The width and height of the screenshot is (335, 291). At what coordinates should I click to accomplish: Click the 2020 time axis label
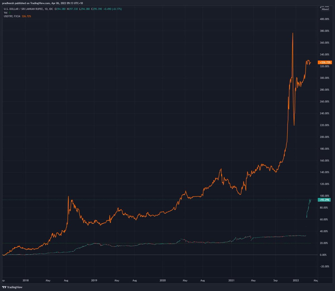click(x=163, y=280)
